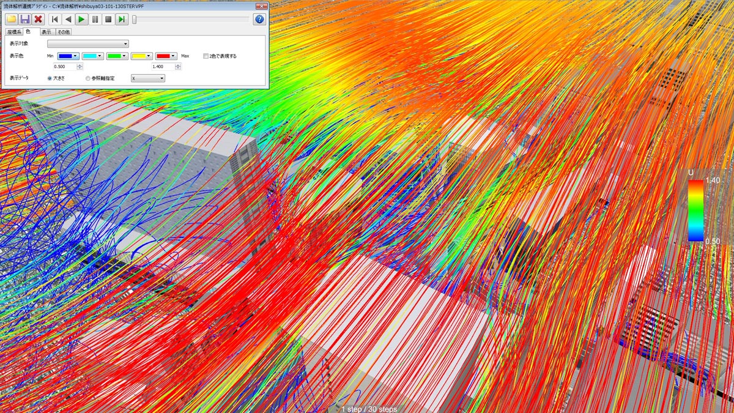Open a file with the folder icon
The width and height of the screenshot is (734, 413).
[x=11, y=20]
